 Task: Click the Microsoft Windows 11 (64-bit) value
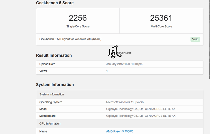tap(125, 102)
